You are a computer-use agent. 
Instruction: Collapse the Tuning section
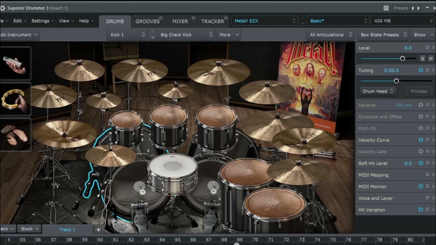click(433, 70)
